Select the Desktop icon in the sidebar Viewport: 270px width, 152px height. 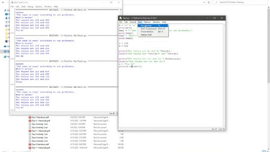click(x=6, y=14)
